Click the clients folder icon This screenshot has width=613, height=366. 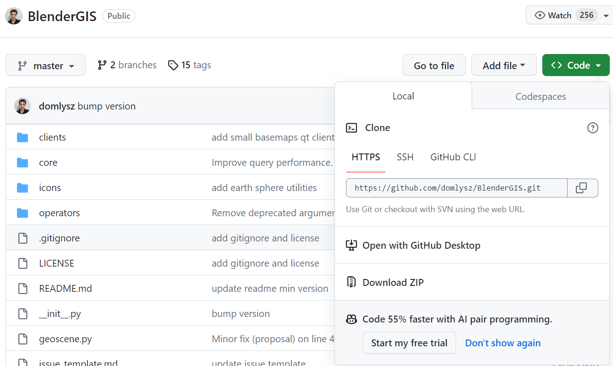tap(22, 137)
